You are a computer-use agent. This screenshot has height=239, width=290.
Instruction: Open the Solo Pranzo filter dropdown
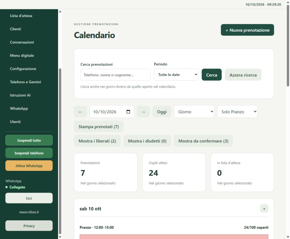click(x=237, y=112)
